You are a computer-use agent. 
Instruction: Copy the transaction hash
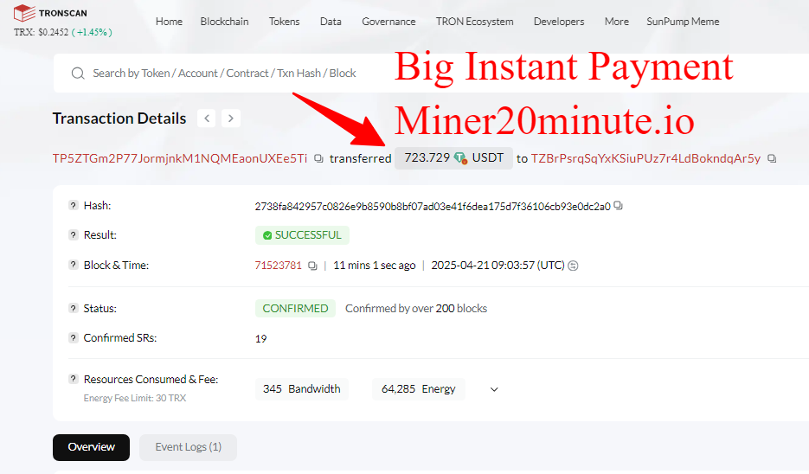[618, 206]
